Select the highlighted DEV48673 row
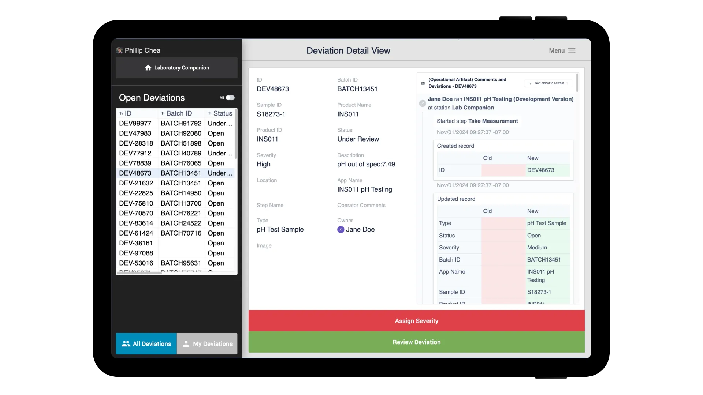 (175, 173)
